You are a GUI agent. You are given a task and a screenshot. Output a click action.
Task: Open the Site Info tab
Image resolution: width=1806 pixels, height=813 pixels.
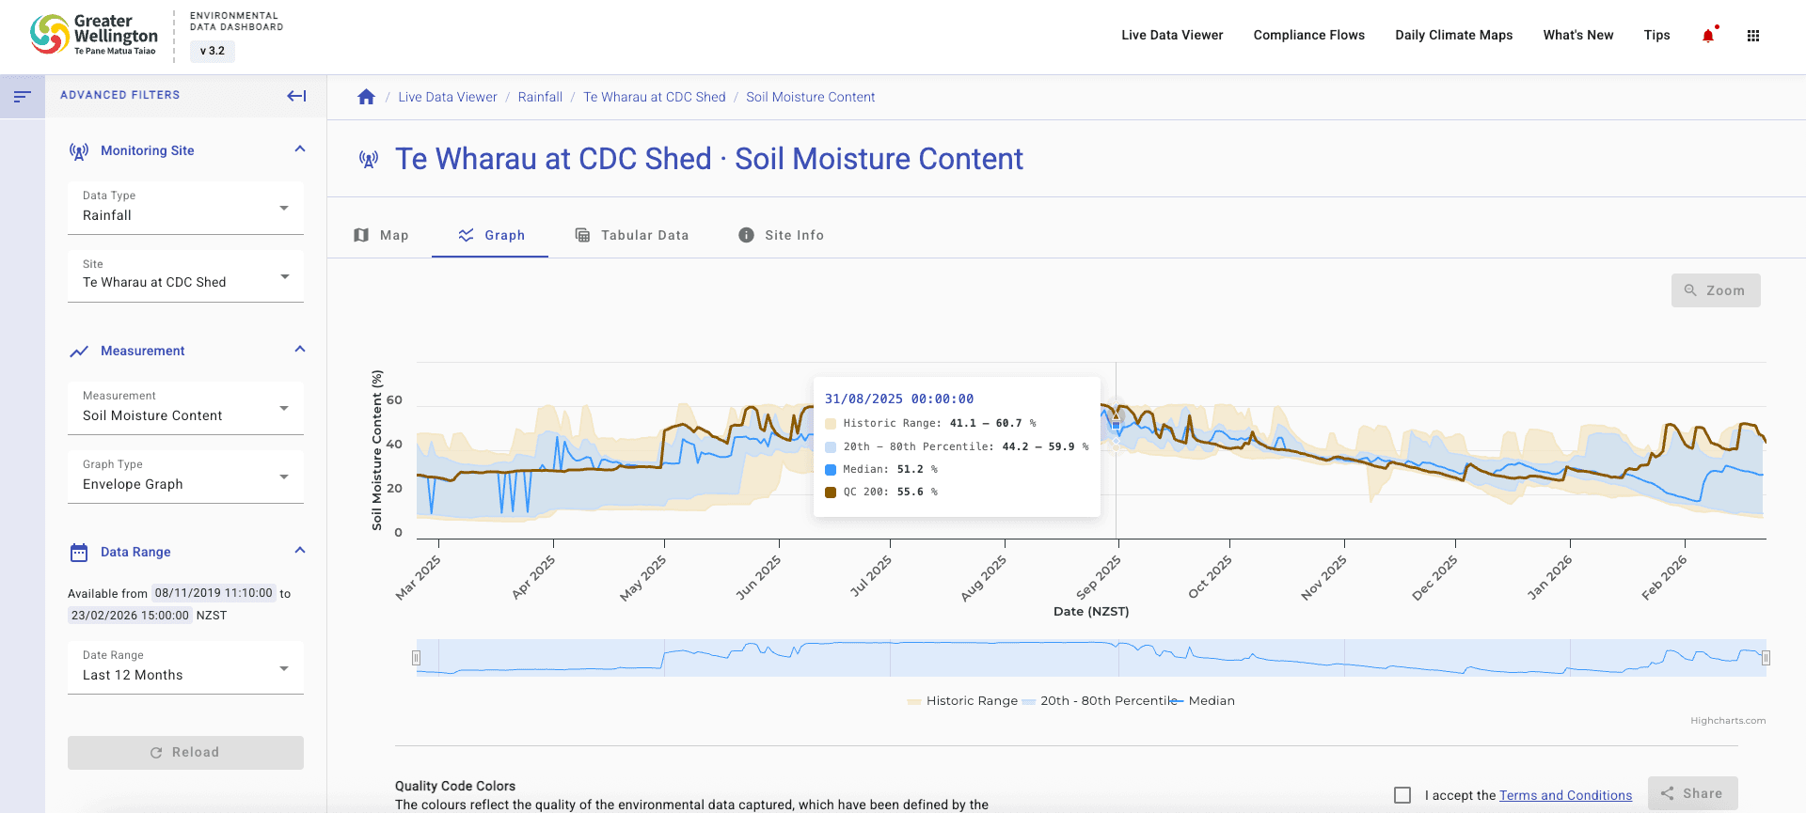[781, 235]
